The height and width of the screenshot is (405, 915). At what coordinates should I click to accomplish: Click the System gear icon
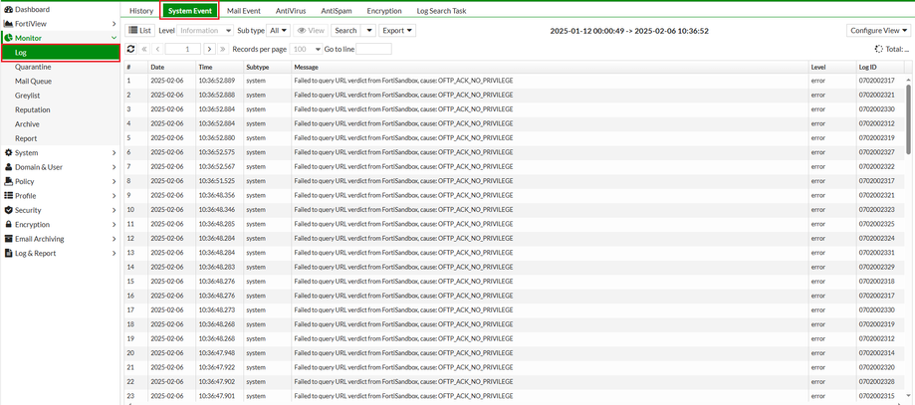pyautogui.click(x=9, y=153)
